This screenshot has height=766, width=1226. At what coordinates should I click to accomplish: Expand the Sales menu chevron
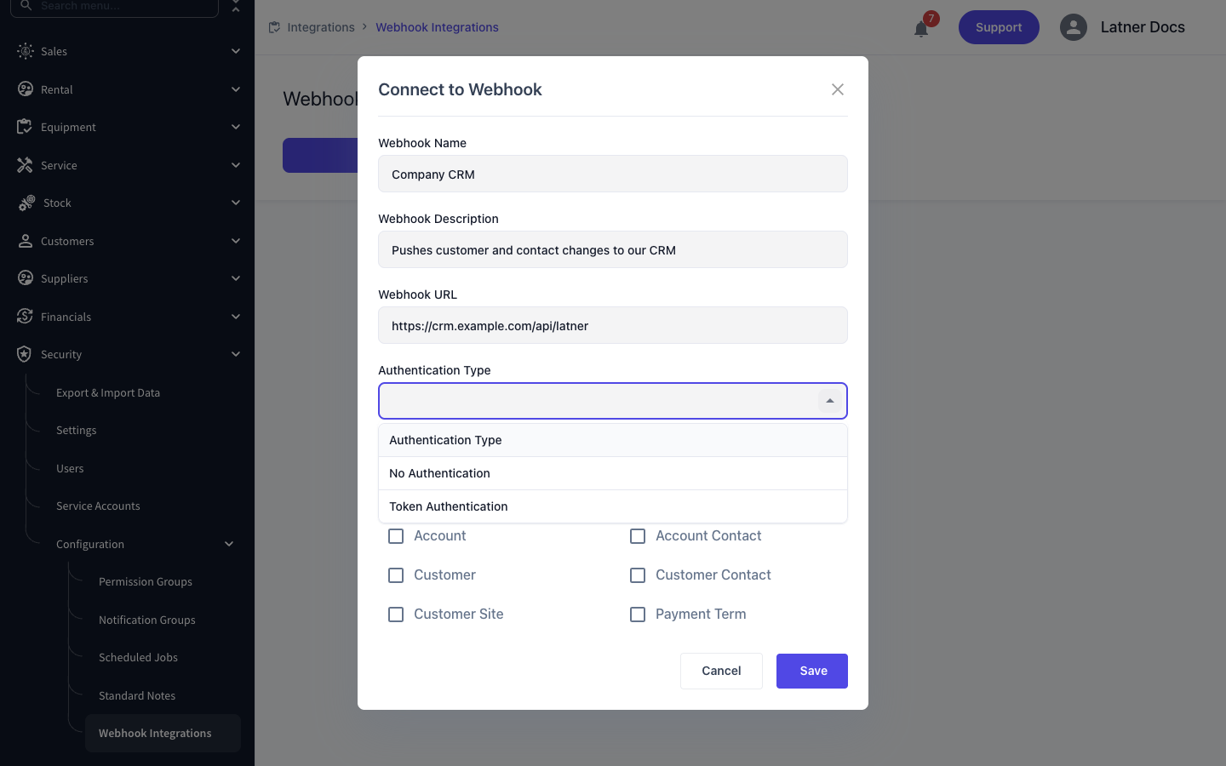point(236,51)
